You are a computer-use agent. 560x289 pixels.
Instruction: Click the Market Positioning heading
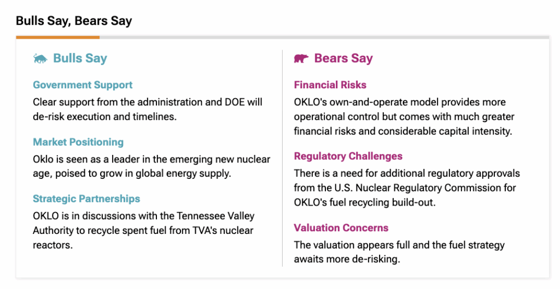point(78,142)
